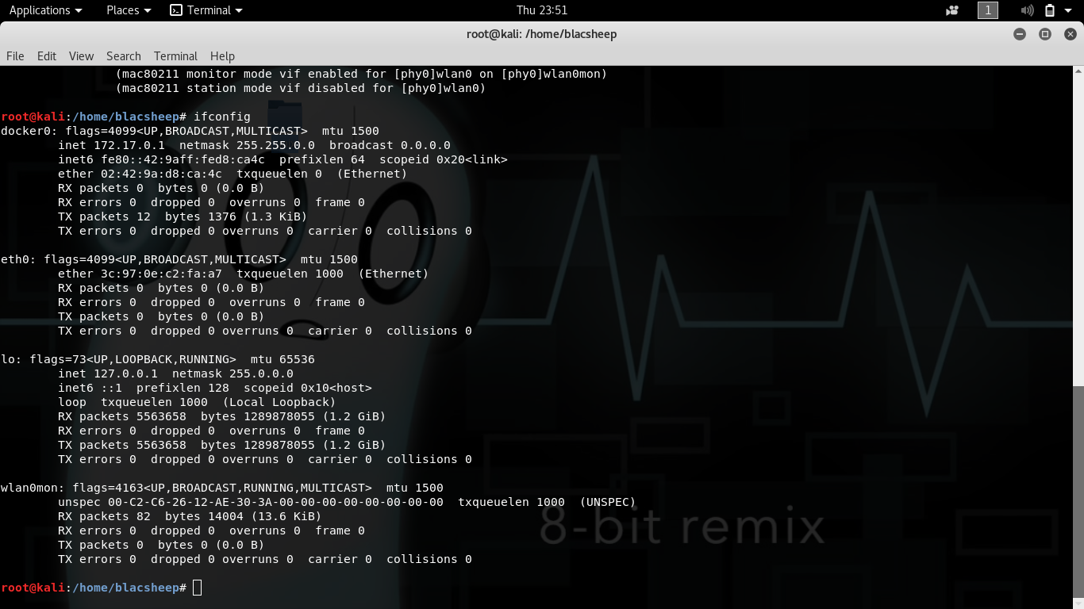This screenshot has height=609, width=1084.
Task: Open the File menu
Action: [15, 56]
